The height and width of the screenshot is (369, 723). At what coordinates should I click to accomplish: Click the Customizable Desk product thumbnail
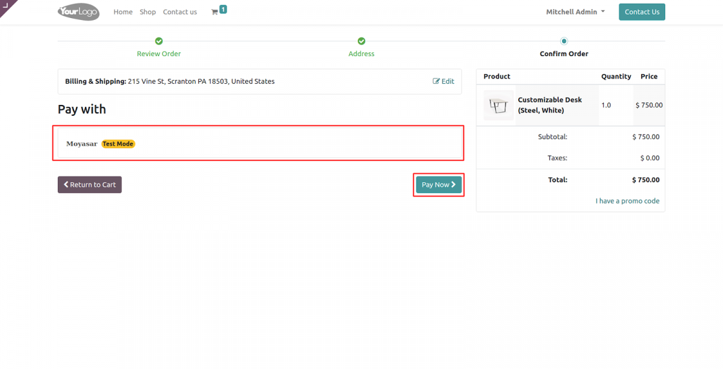(498, 104)
